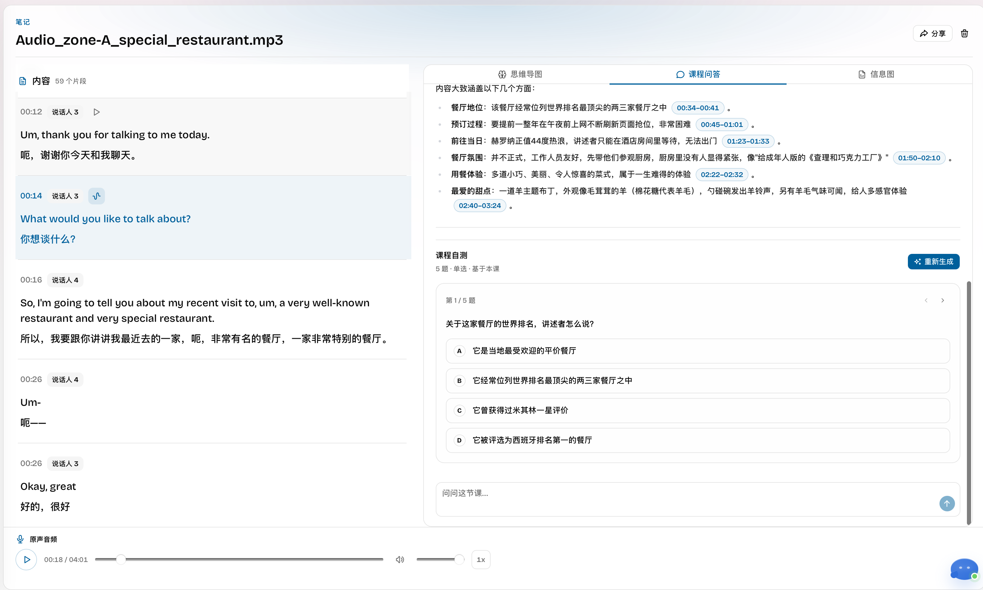Jump to timestamp 02:40–03:24

480,206
